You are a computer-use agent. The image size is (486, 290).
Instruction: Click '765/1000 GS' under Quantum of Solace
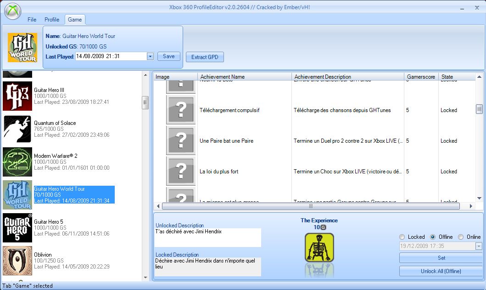pos(49,129)
